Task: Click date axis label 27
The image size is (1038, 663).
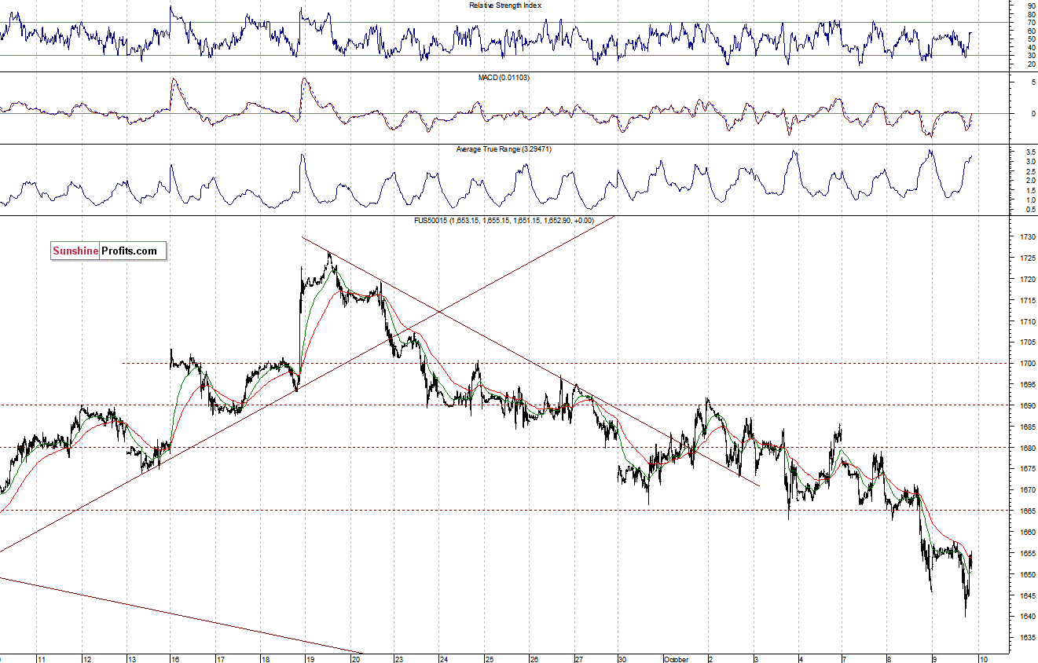Action: coord(578,659)
